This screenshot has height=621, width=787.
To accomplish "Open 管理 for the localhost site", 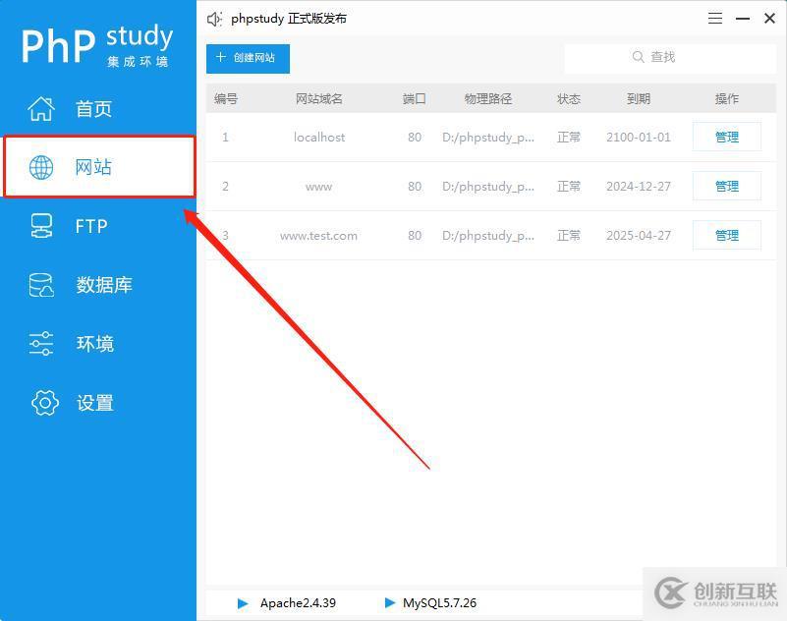I will point(726,136).
